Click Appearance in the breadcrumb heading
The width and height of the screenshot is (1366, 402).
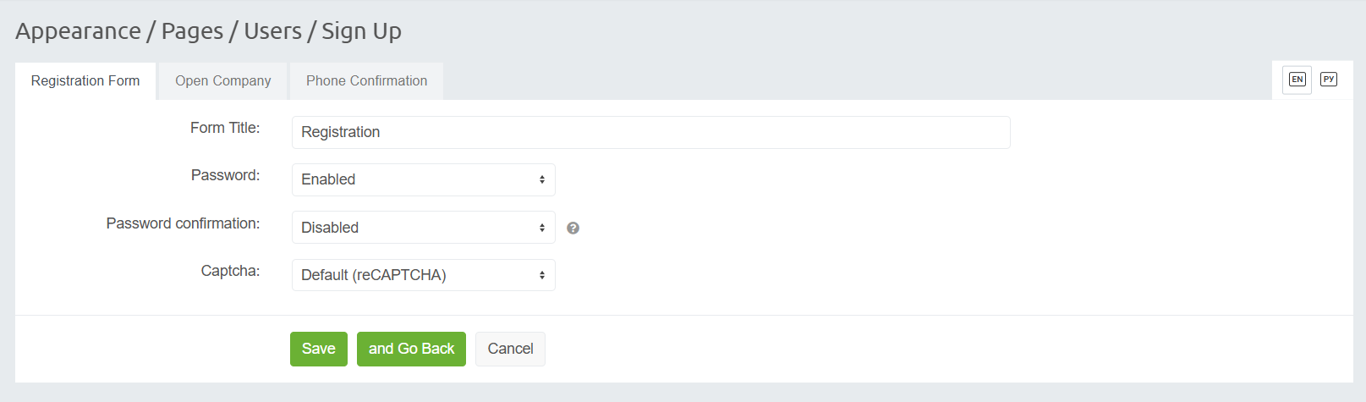pyautogui.click(x=78, y=31)
